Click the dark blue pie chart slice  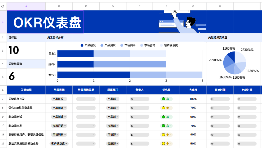click(232, 56)
